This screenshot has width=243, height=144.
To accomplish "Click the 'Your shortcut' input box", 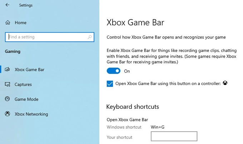I will pyautogui.click(x=174, y=136).
